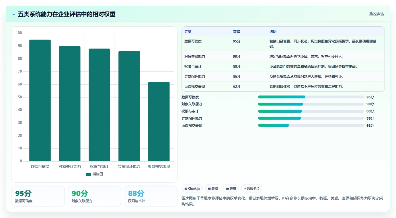
Task: Click the 异常闭环能力 x-axis label under the chart
Action: coord(129,166)
